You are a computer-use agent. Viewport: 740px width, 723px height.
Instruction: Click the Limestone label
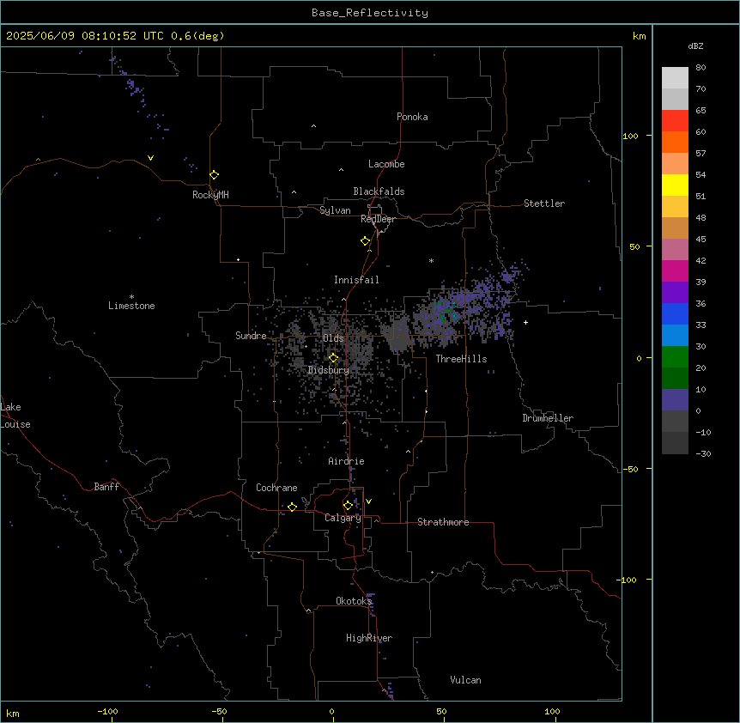point(131,306)
